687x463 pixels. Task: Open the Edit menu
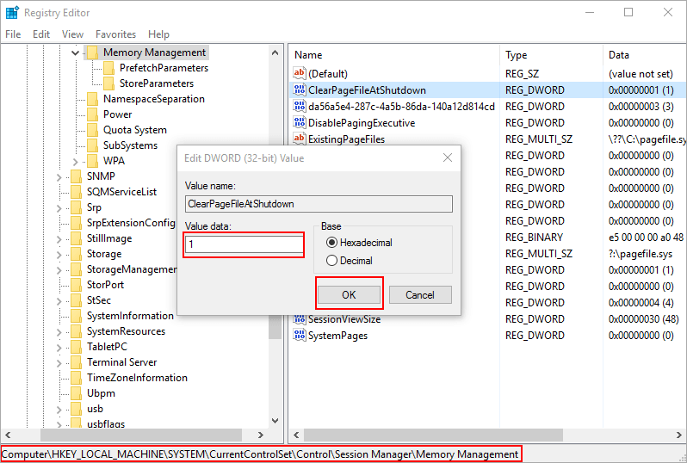click(x=41, y=34)
